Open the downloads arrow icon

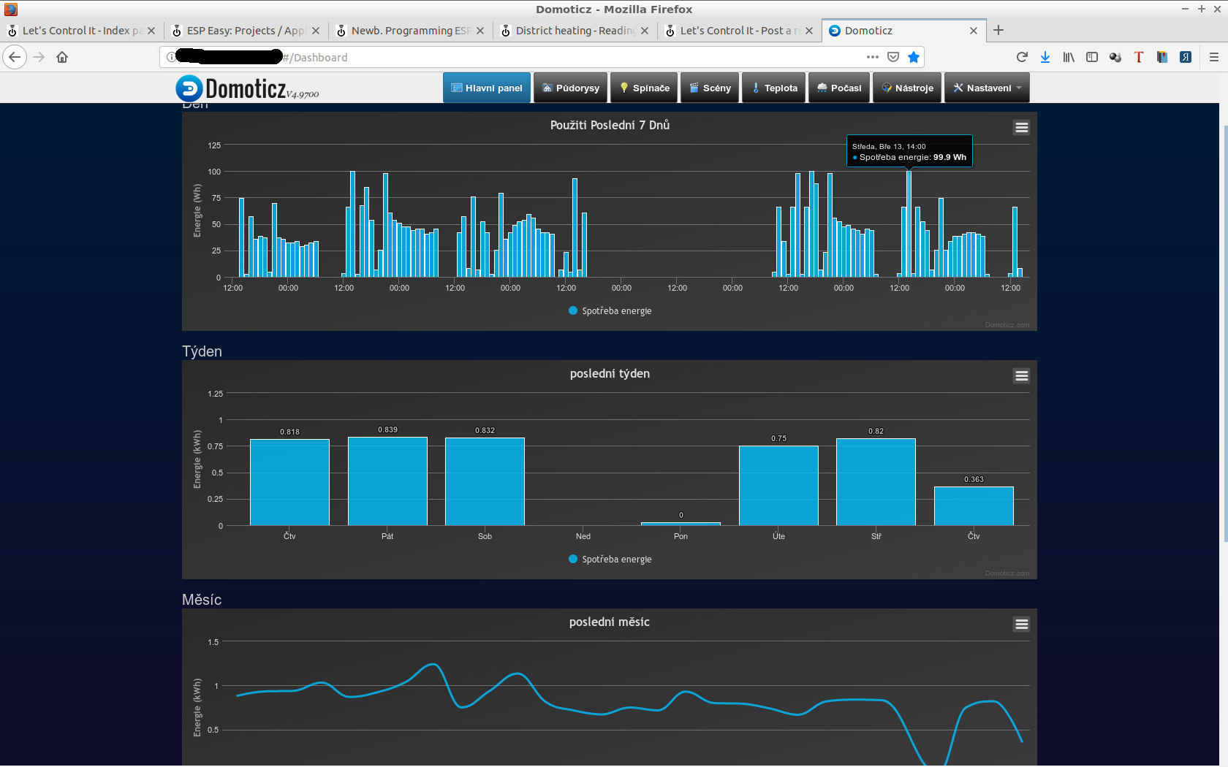[x=1045, y=57]
